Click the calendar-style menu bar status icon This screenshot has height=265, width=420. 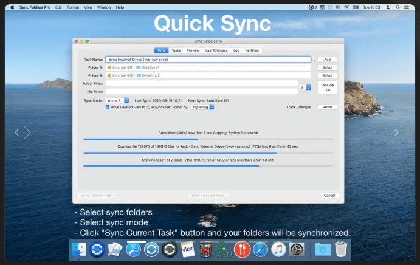pyautogui.click(x=322, y=7)
